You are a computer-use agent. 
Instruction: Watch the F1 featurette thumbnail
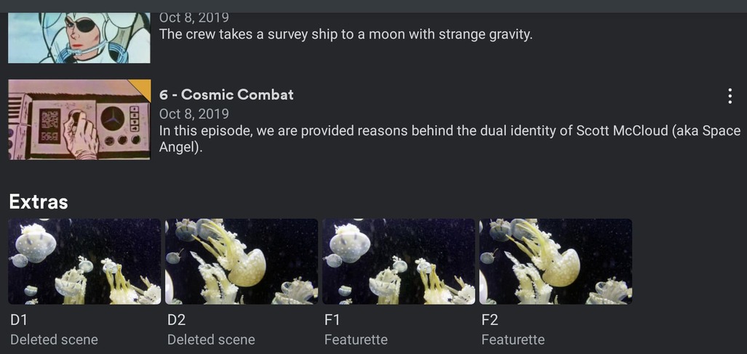(399, 261)
